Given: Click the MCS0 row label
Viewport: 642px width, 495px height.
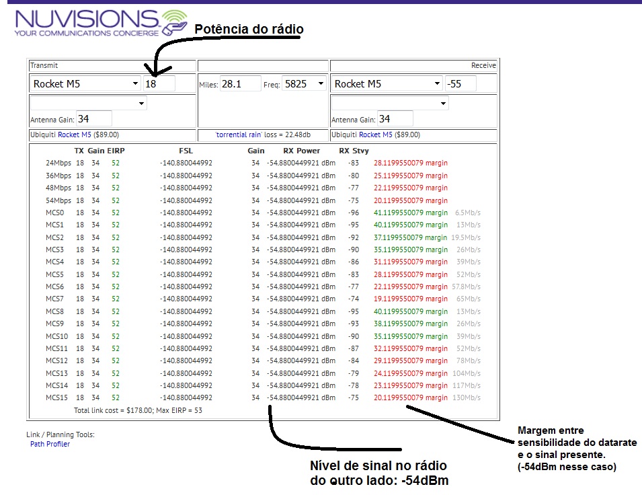Looking at the screenshot, I should (x=55, y=213).
